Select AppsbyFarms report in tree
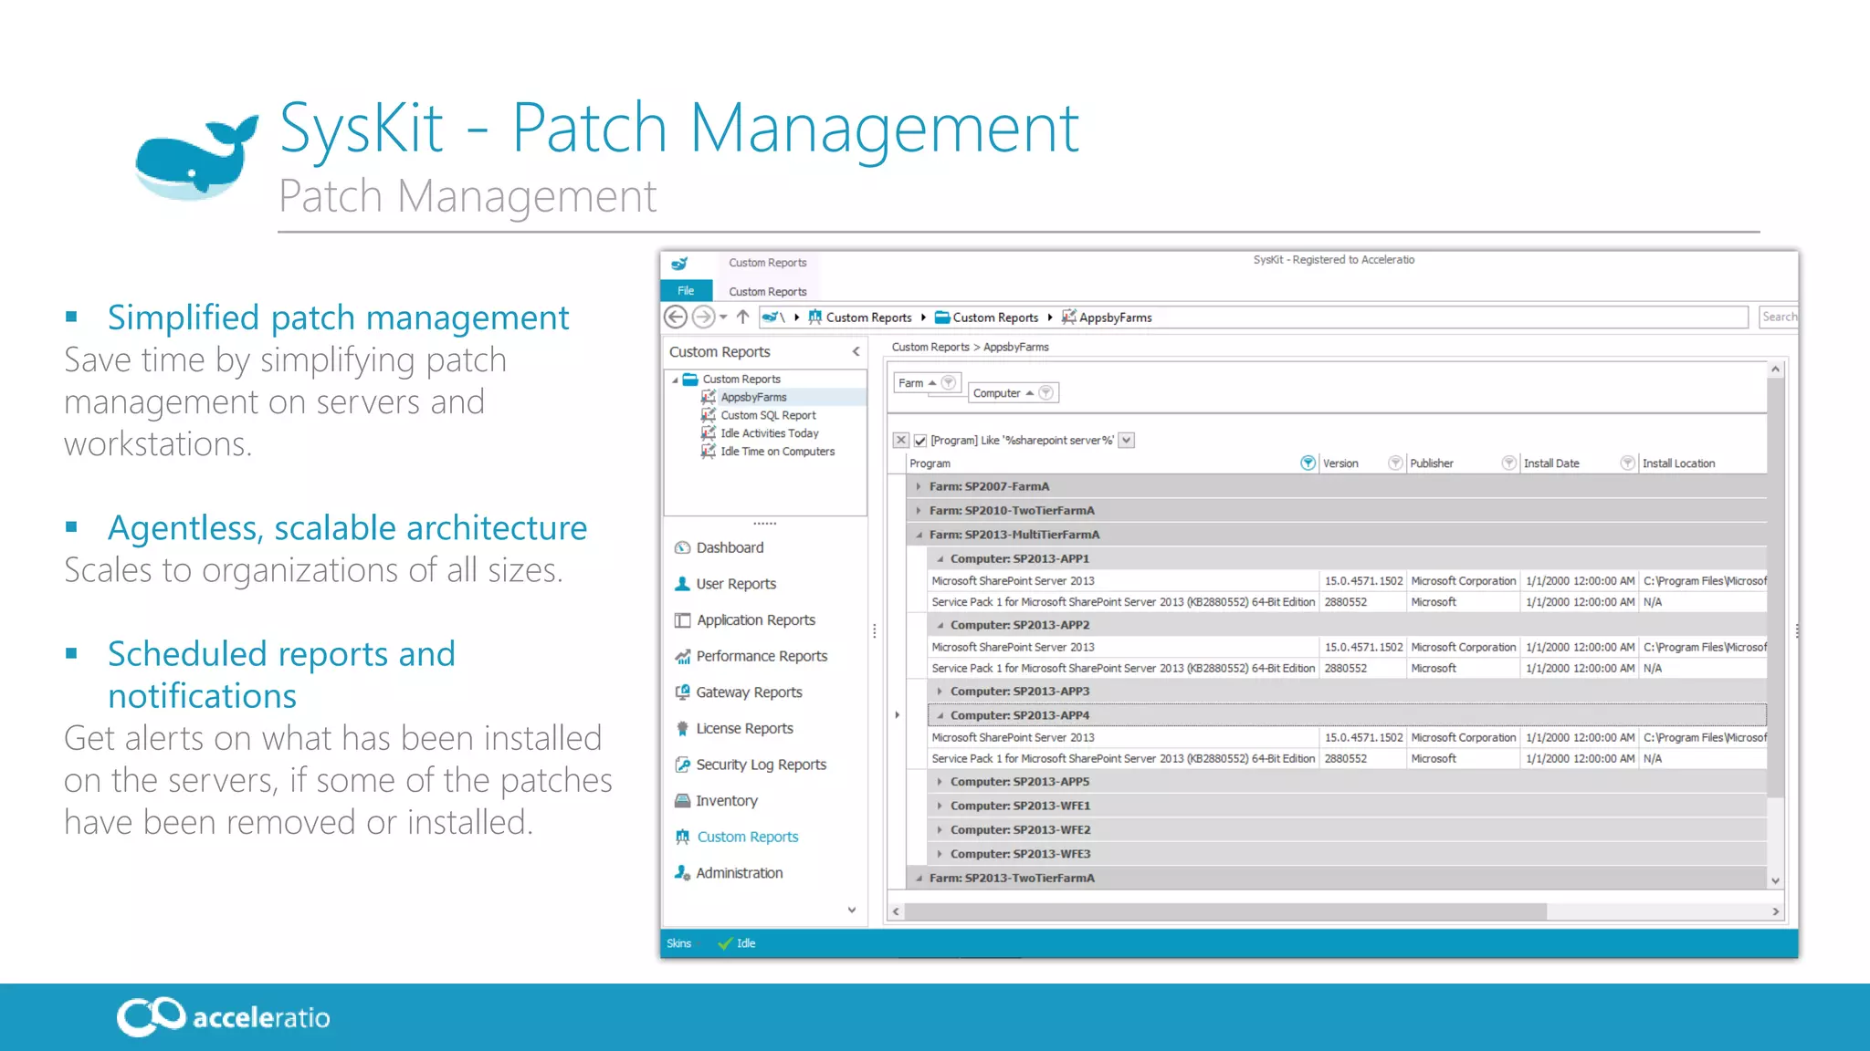 752,397
